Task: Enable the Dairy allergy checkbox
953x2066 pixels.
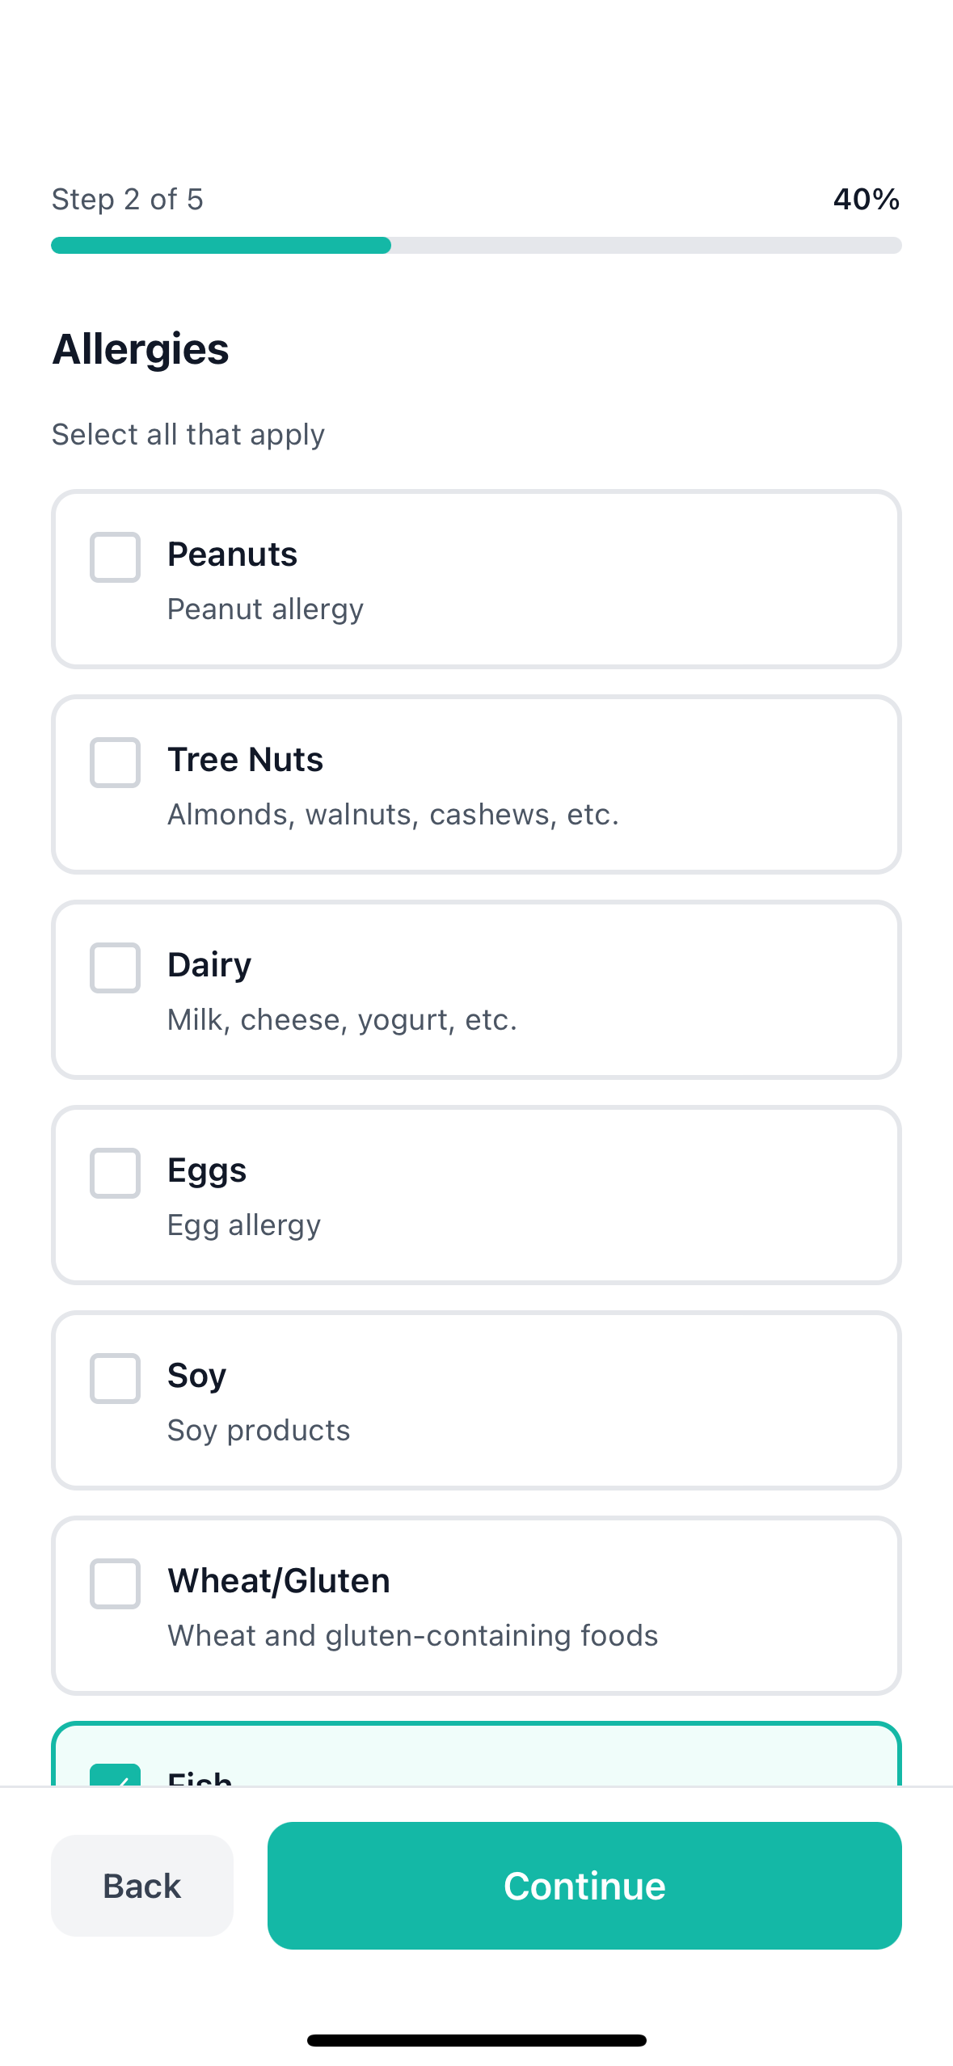Action: (115, 968)
